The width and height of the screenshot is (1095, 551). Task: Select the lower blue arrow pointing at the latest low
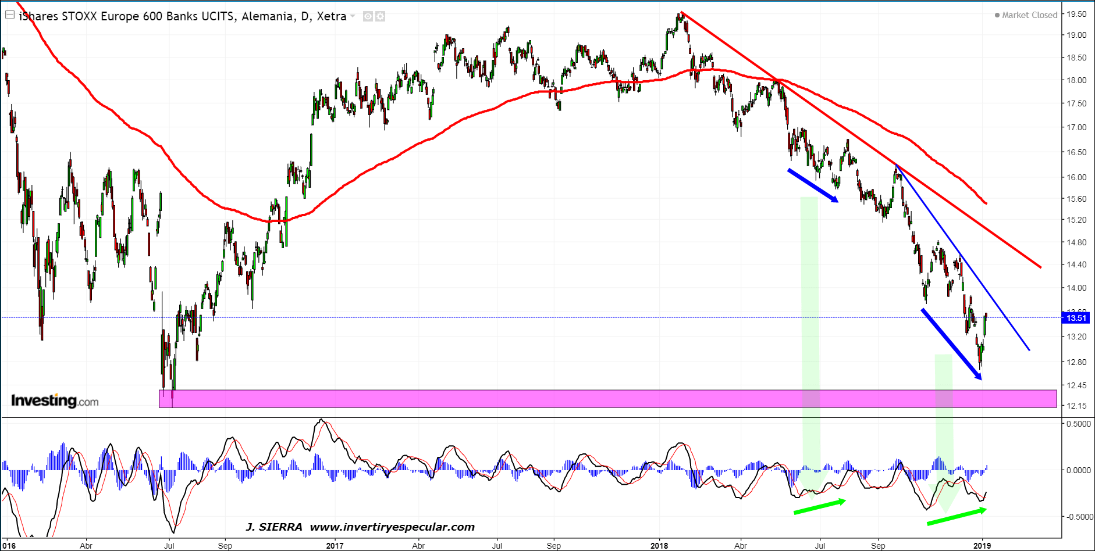pyautogui.click(x=951, y=344)
